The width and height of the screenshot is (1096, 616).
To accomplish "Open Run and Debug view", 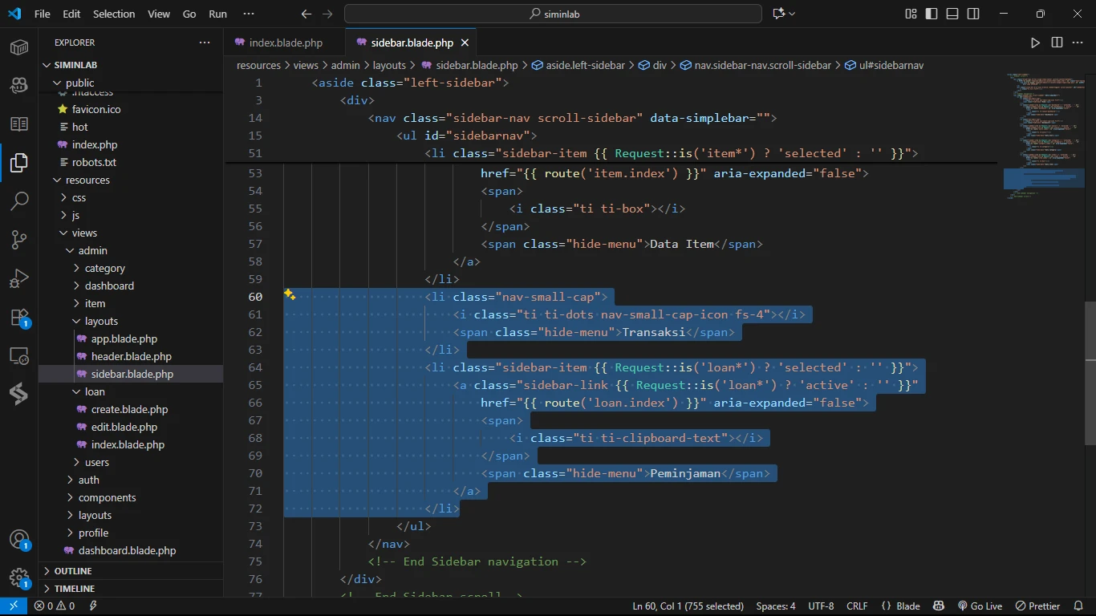I will pos(19,278).
